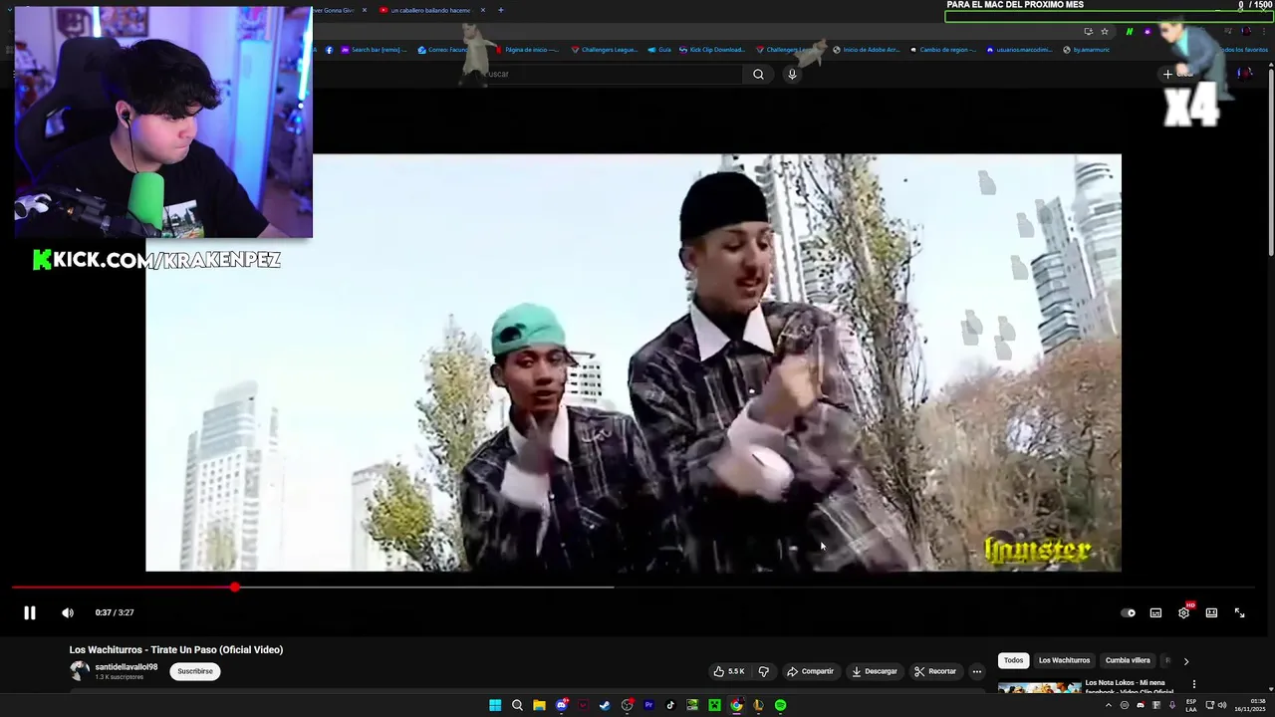Image resolution: width=1275 pixels, height=717 pixels.
Task: Open Steam from the taskbar
Action: pos(605,705)
